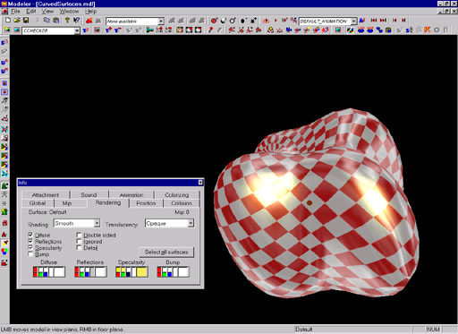Viewport: 458px width, 334px height.
Task: Click the red 'A' icon in left sidebar
Action: click(x=4, y=234)
